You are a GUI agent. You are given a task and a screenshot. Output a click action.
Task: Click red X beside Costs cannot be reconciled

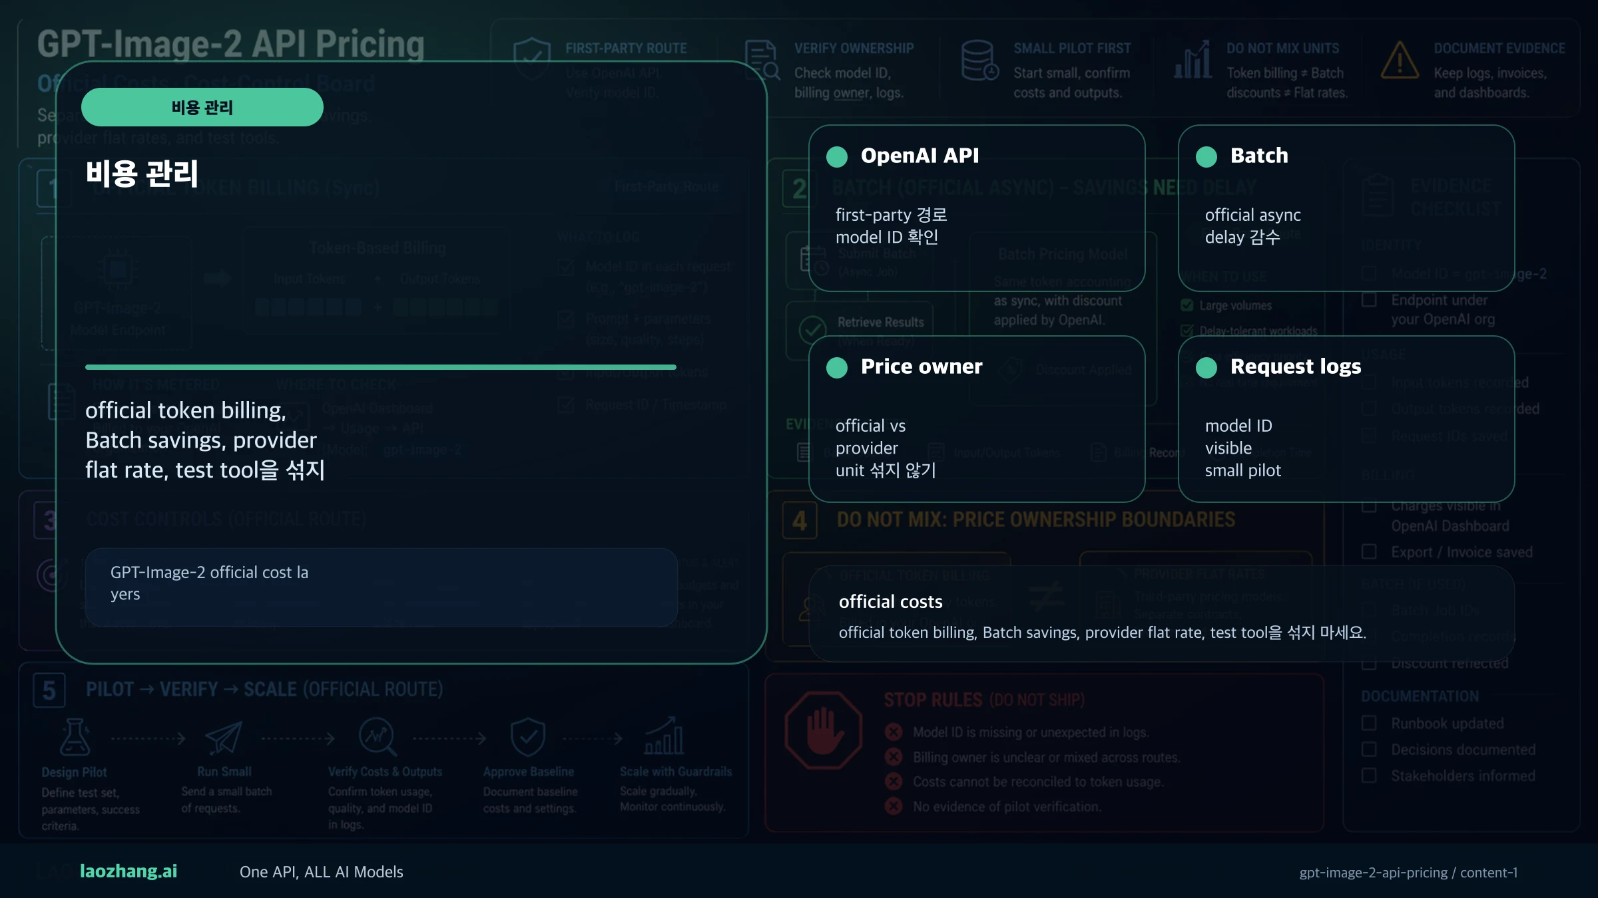coord(894,782)
